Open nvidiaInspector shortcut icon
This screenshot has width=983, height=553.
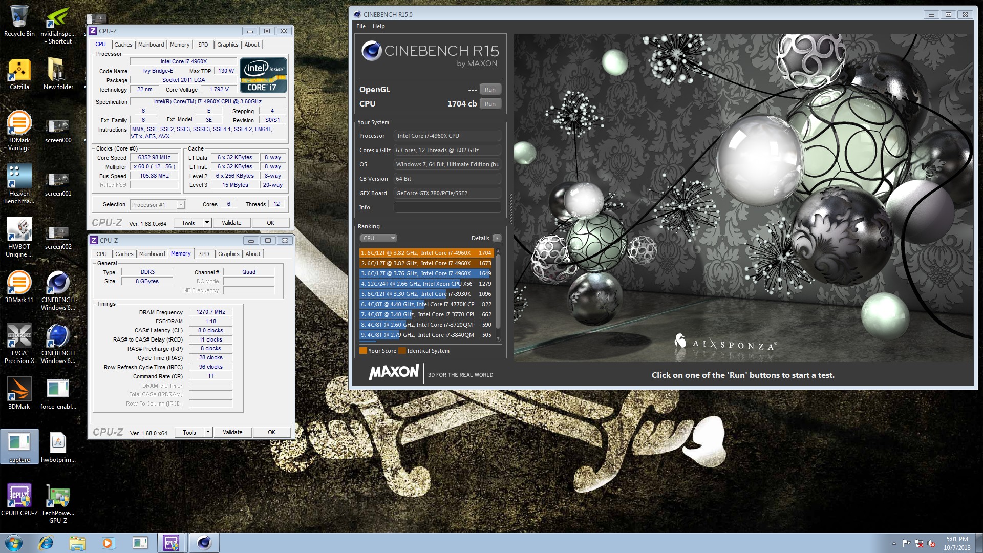(x=58, y=25)
